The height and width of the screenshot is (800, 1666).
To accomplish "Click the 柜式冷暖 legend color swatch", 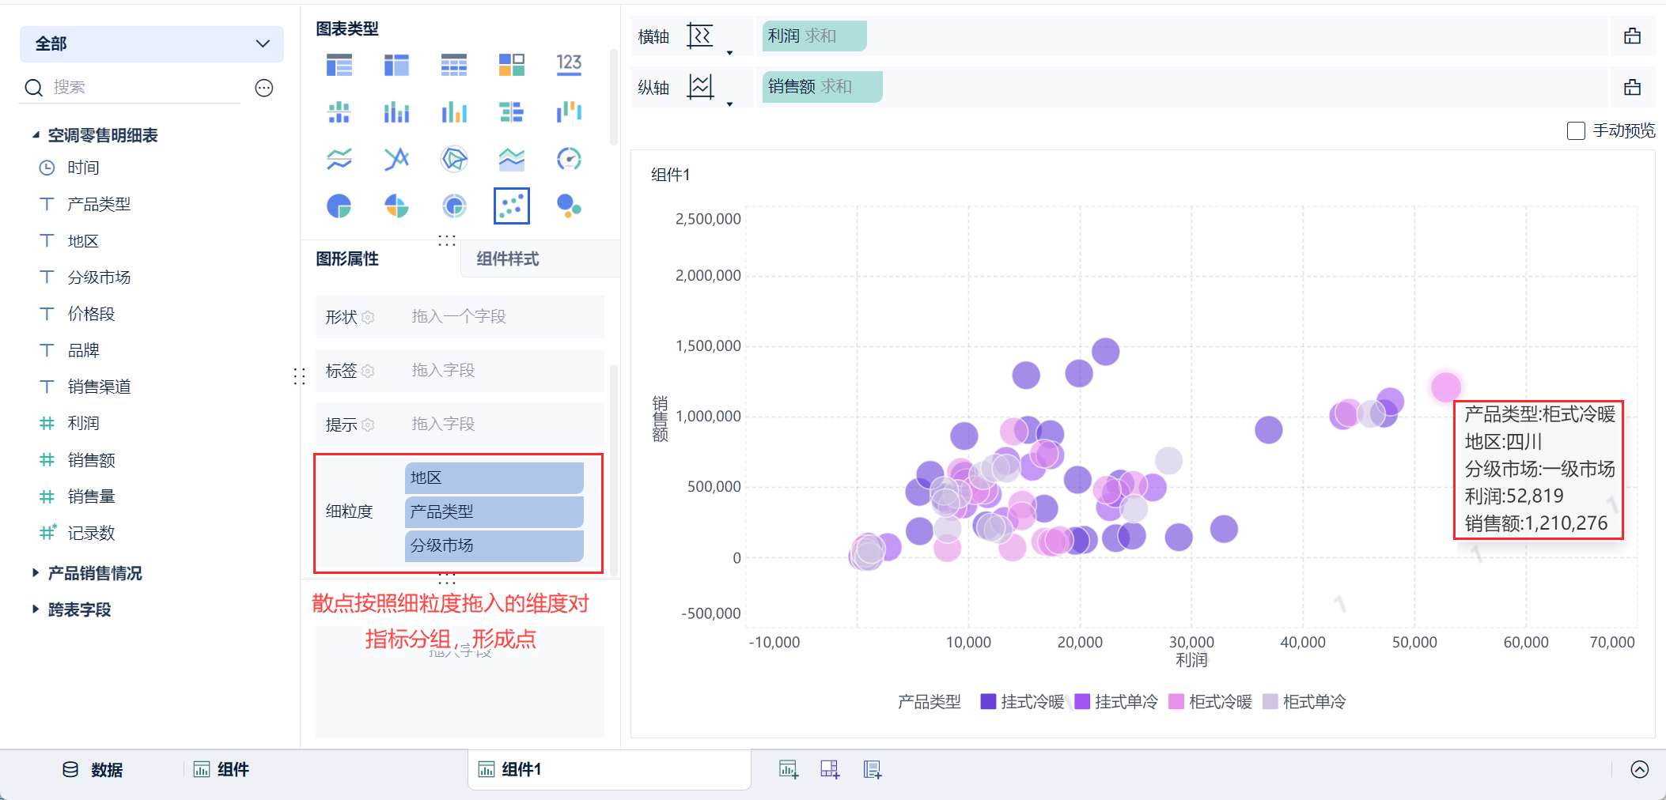I will tap(1176, 701).
